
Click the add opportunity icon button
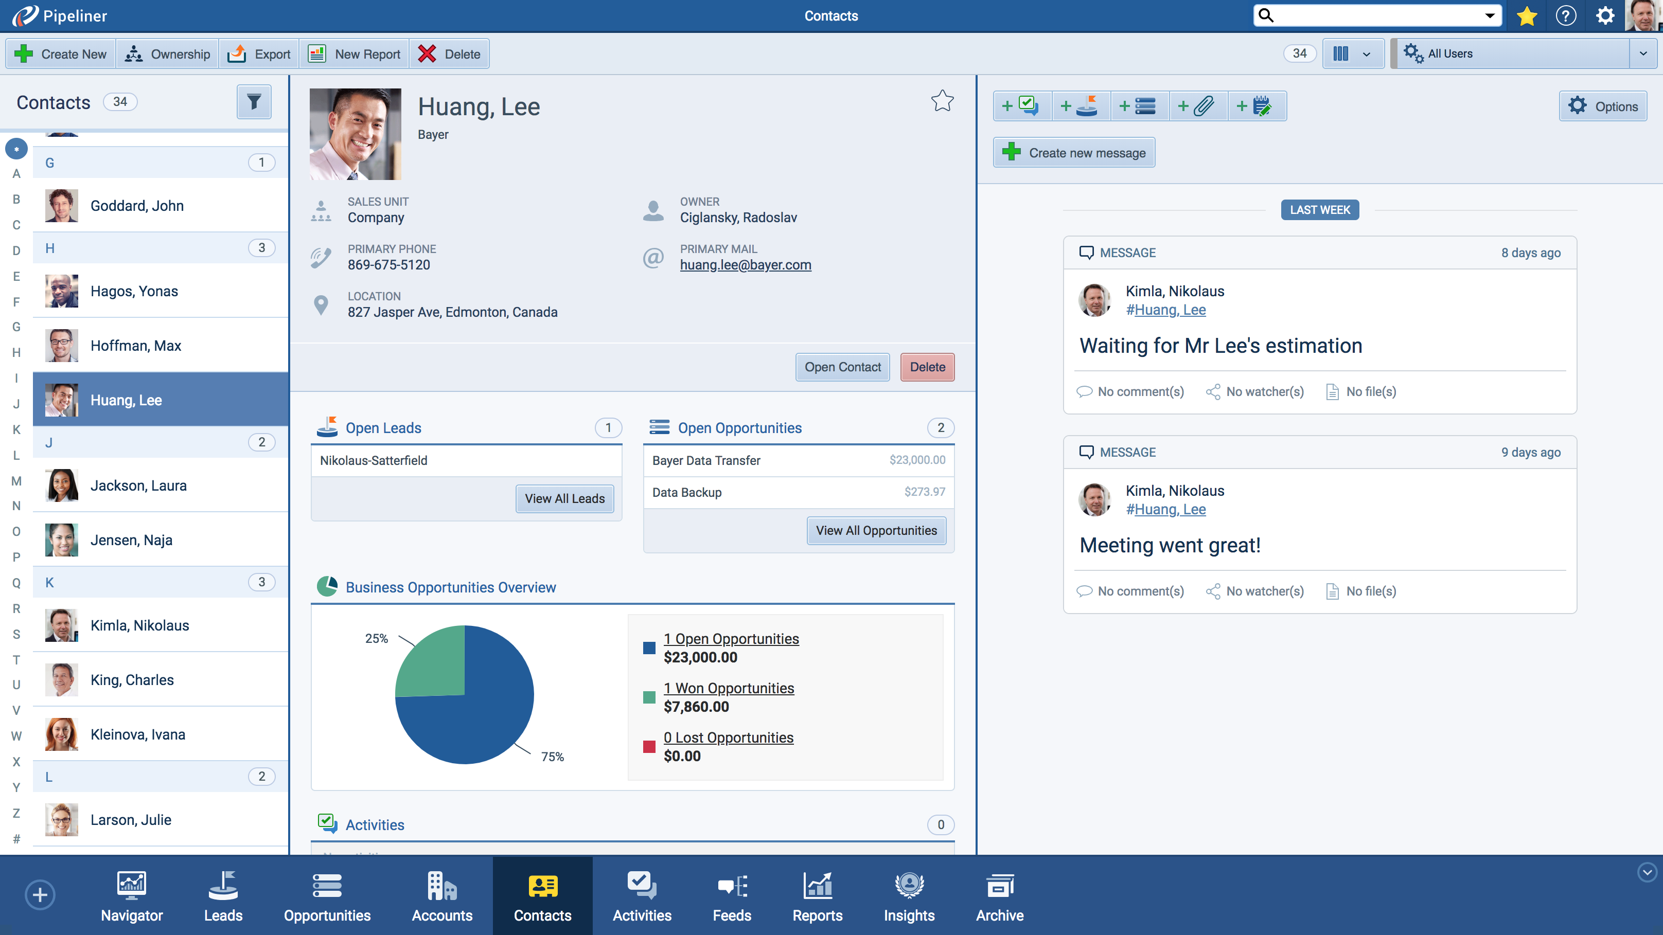pos(1139,106)
